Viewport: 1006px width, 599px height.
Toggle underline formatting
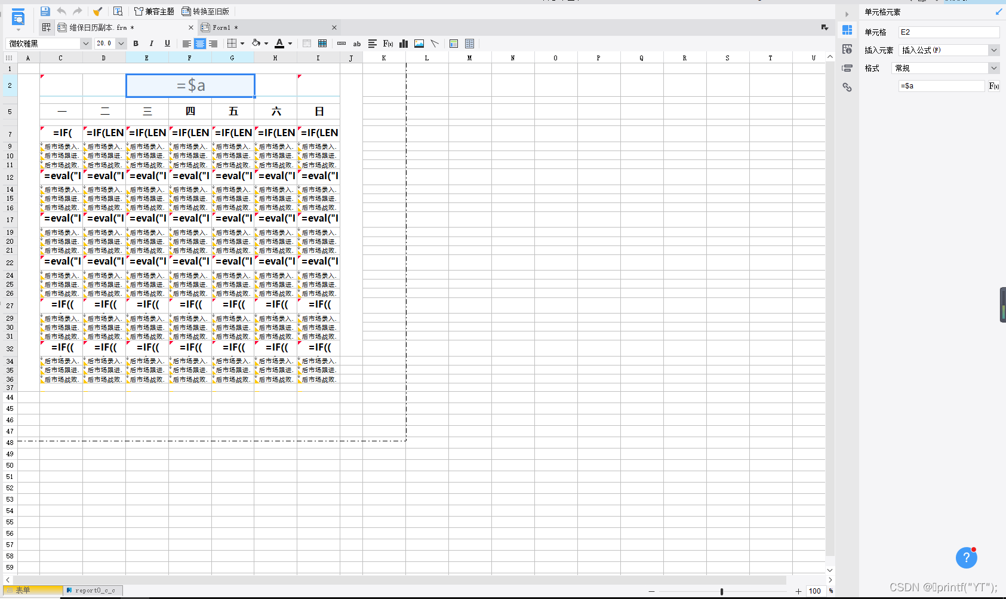[x=167, y=44]
